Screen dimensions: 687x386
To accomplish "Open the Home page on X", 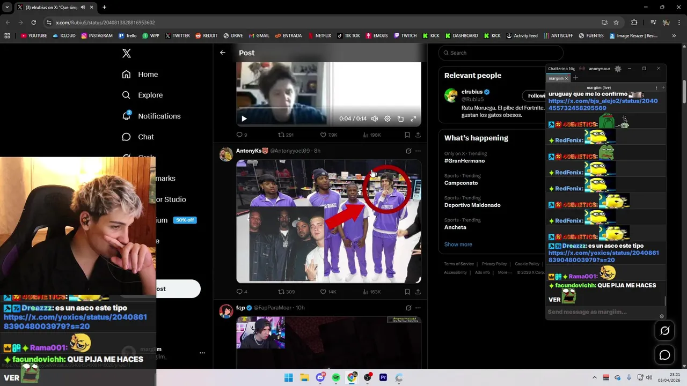I will click(140, 75).
